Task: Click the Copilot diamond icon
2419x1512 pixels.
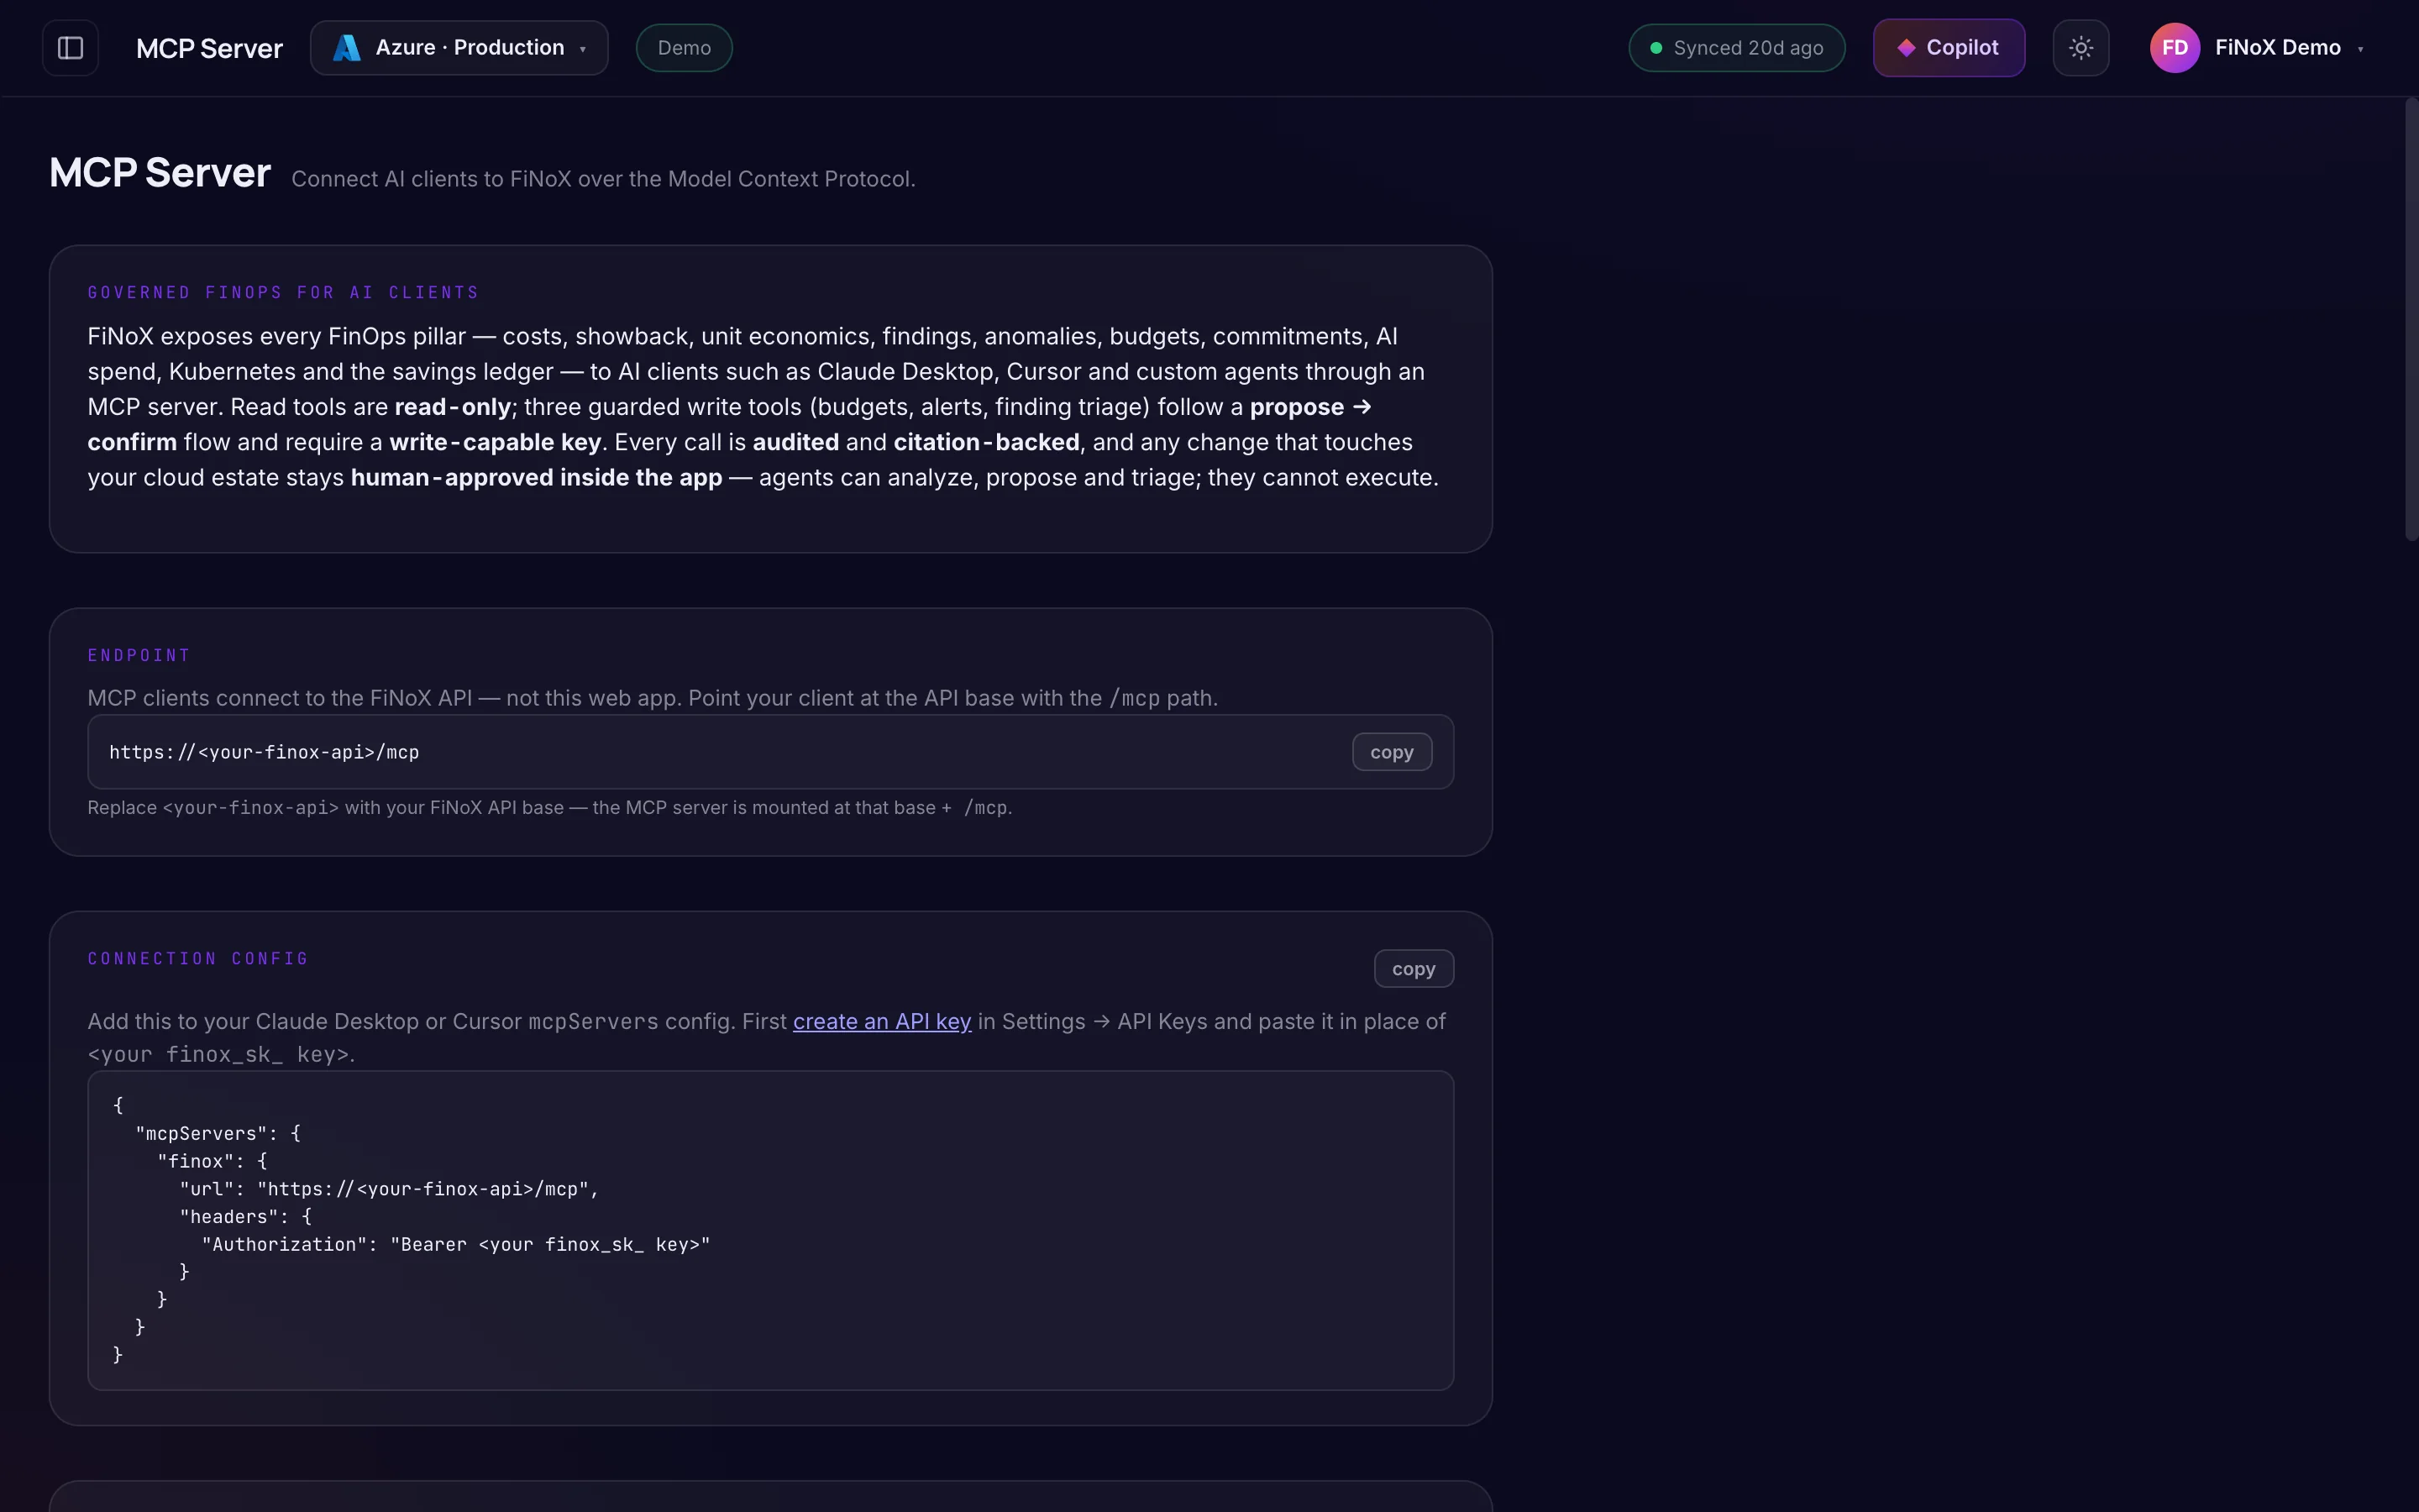Action: [1906, 48]
